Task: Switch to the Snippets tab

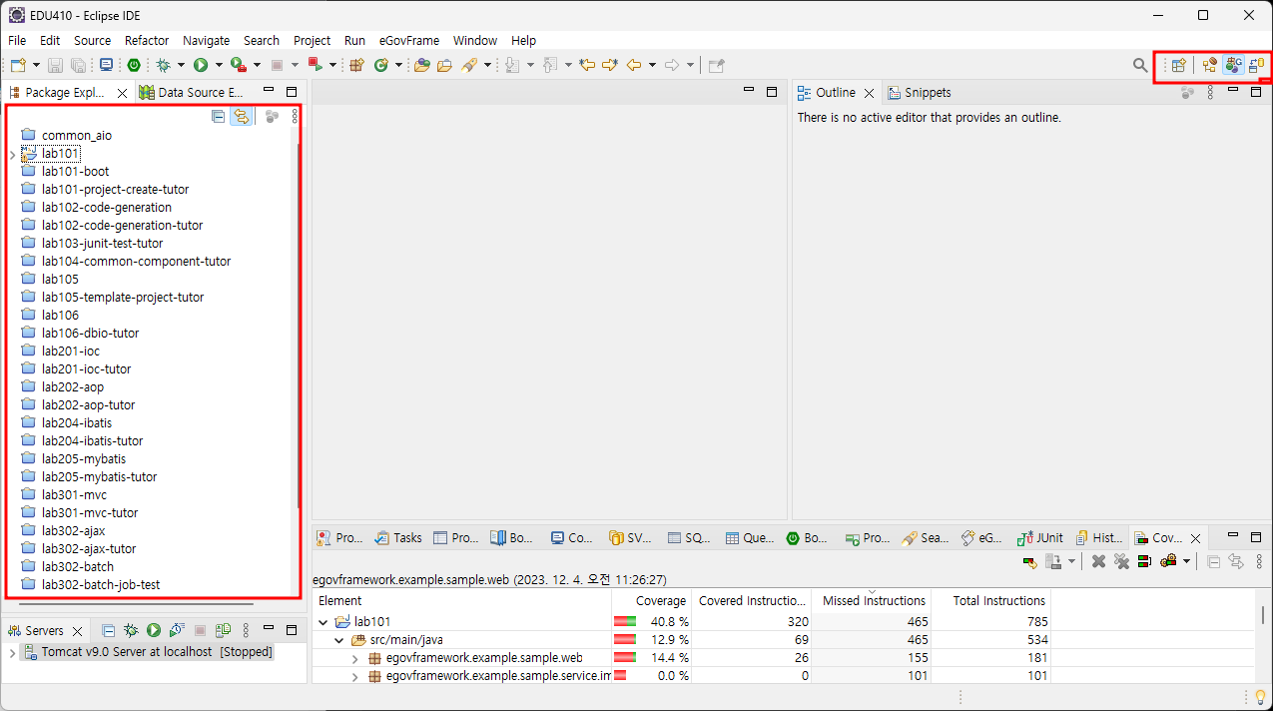Action: (919, 92)
